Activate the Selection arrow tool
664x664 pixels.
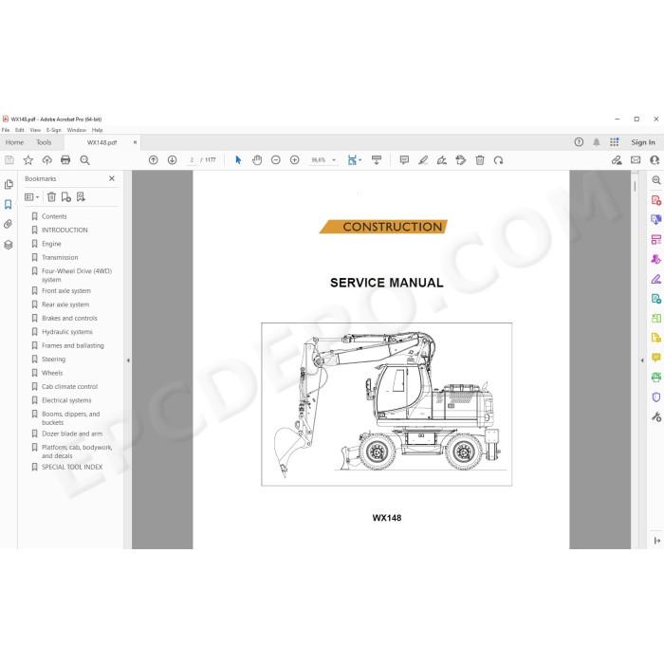point(238,160)
